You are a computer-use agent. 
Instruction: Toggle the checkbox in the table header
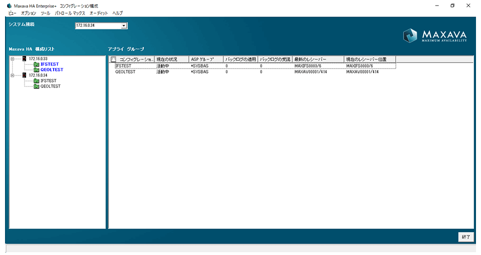coord(114,59)
